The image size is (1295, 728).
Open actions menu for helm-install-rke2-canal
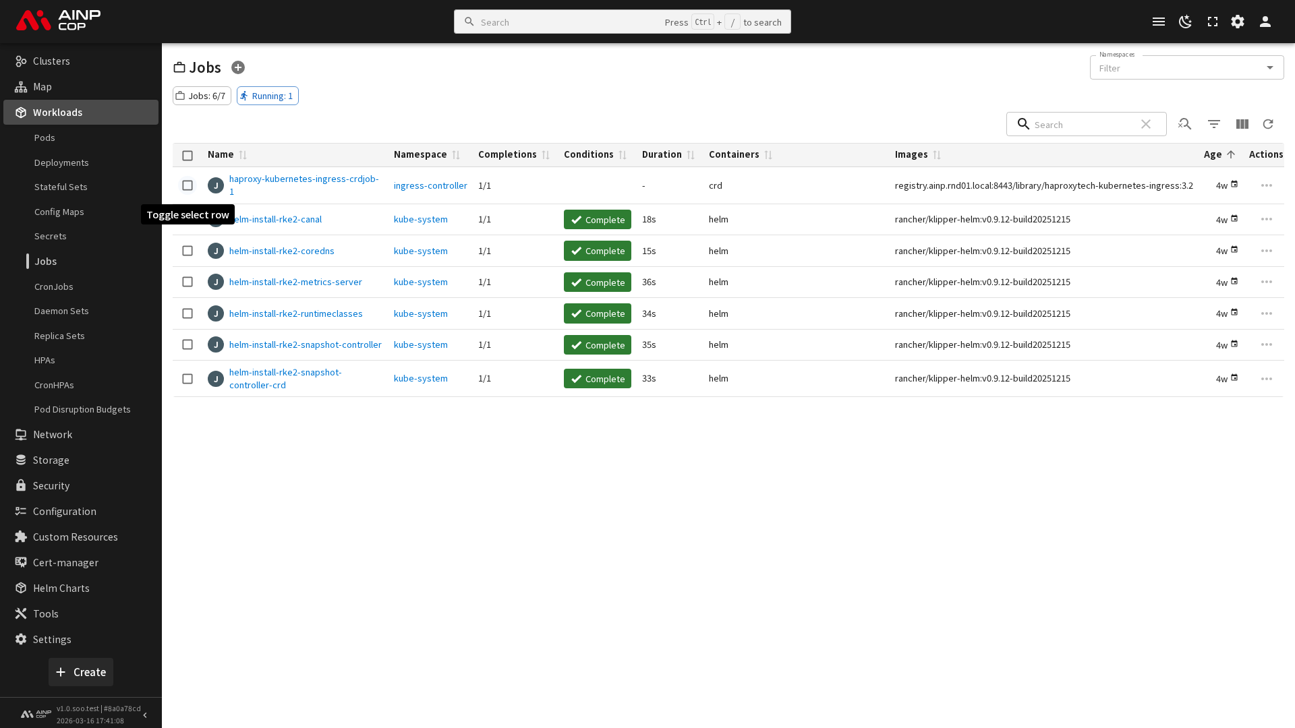coord(1266,219)
